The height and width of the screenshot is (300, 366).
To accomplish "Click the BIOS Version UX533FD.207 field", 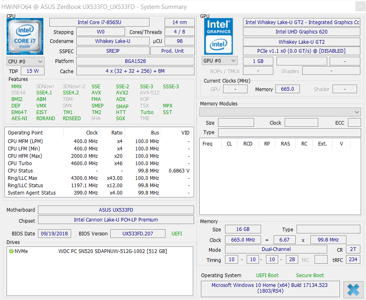I will tap(138, 234).
